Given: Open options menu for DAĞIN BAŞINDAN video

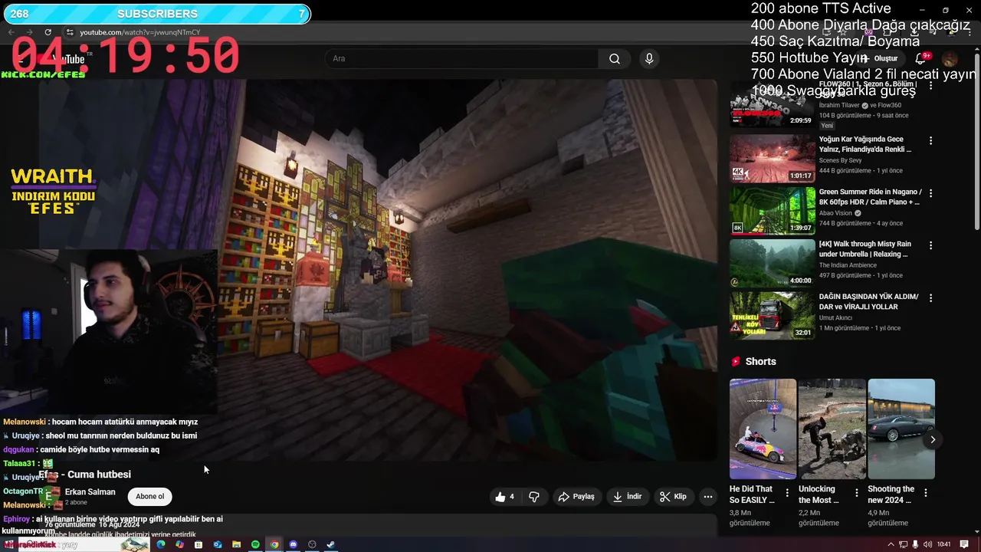Looking at the screenshot, I should 931,297.
